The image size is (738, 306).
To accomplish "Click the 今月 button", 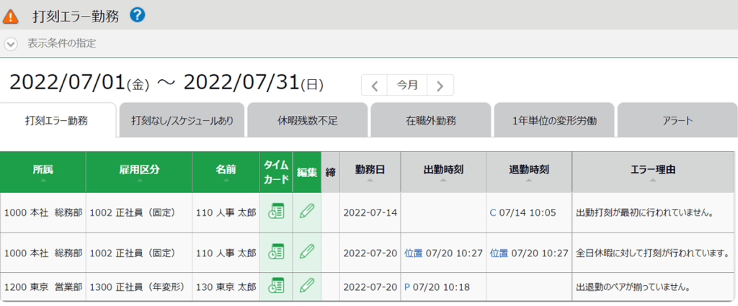I will pyautogui.click(x=407, y=85).
